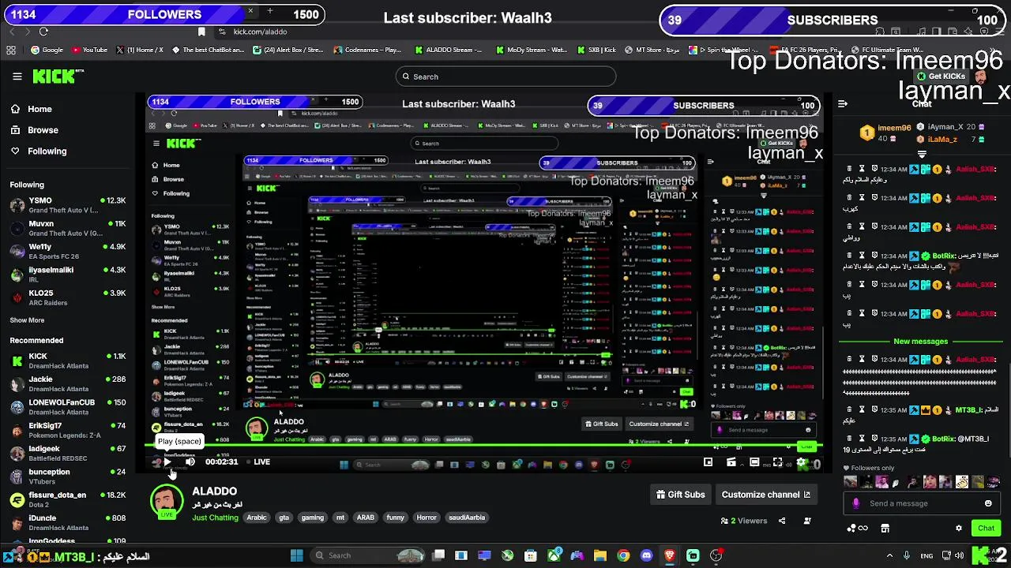Click ALADDO channel avatar
Viewport: 1011px width, 568px height.
(x=167, y=502)
